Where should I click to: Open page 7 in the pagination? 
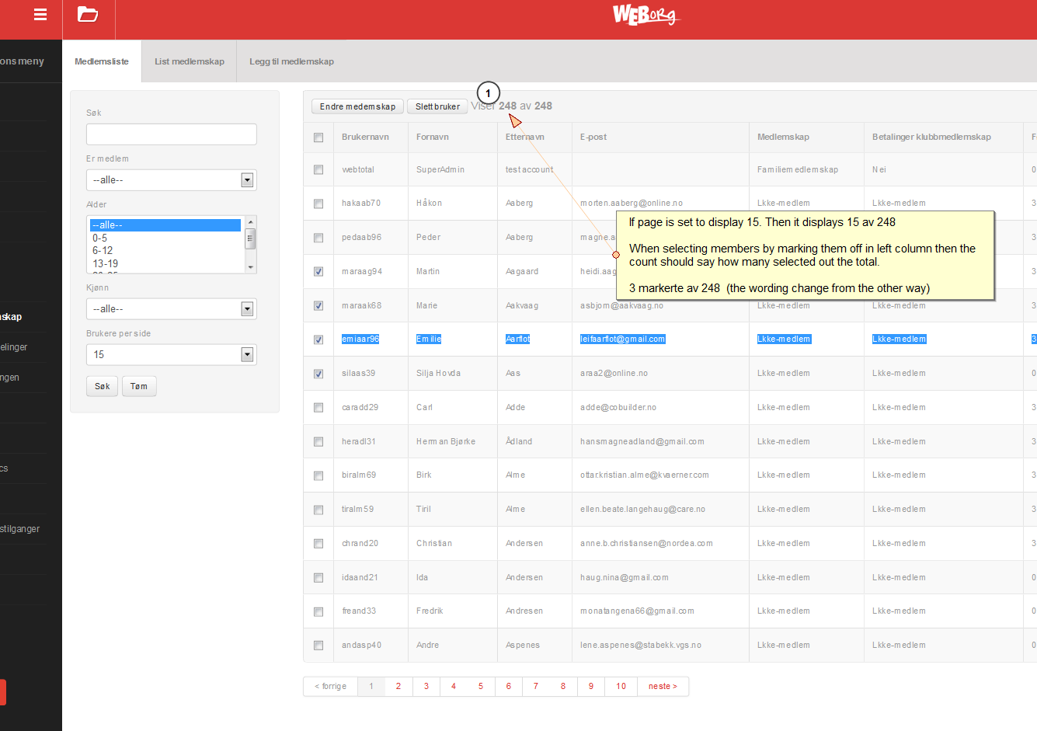[x=536, y=687]
